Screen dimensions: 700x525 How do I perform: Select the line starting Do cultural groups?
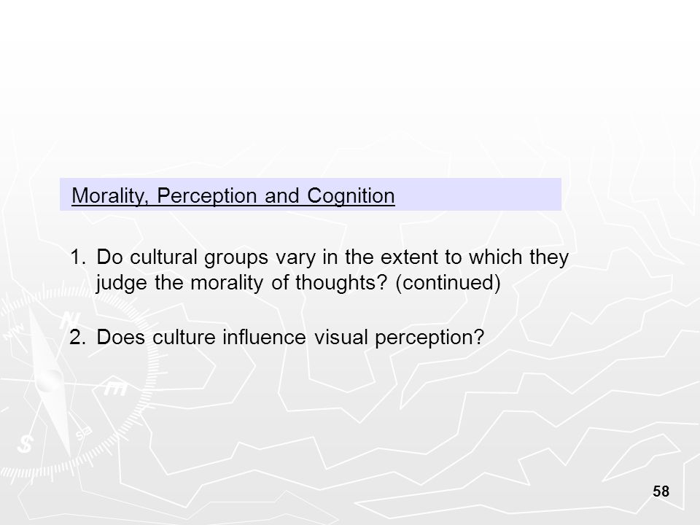click(x=332, y=257)
